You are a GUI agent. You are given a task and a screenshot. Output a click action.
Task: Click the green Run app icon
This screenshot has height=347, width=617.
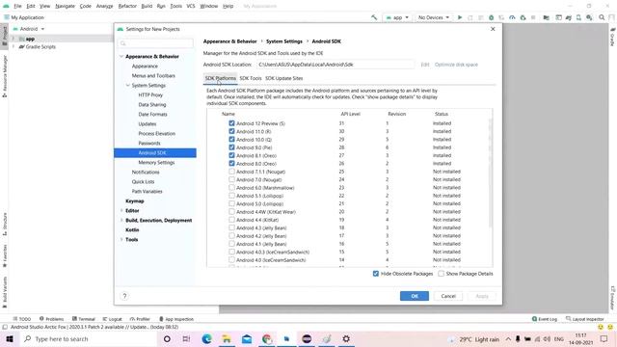coord(460,17)
